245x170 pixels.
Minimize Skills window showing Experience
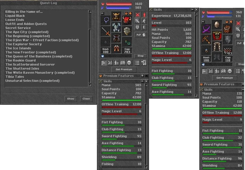[x=193, y=10]
